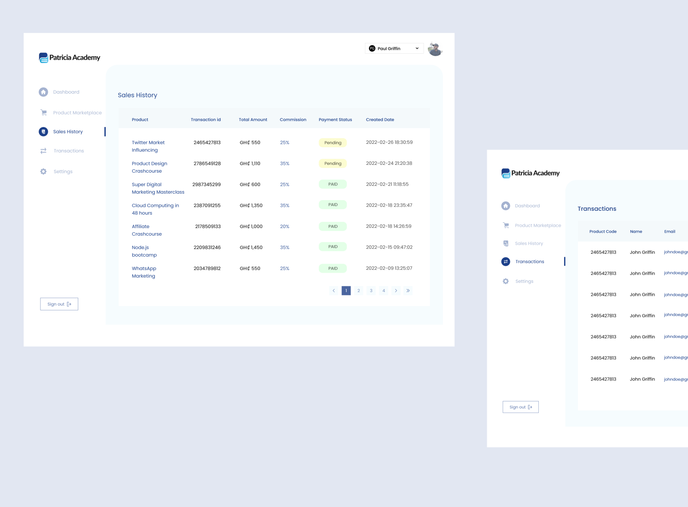Screen dimensions: 688x507
Task: Click the Settings gear in the Transactions panel
Action: point(505,281)
